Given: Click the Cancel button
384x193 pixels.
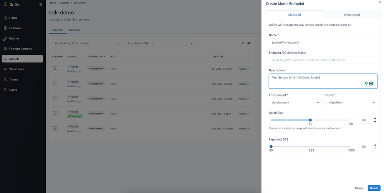Looking at the screenshot, I should pos(359,188).
